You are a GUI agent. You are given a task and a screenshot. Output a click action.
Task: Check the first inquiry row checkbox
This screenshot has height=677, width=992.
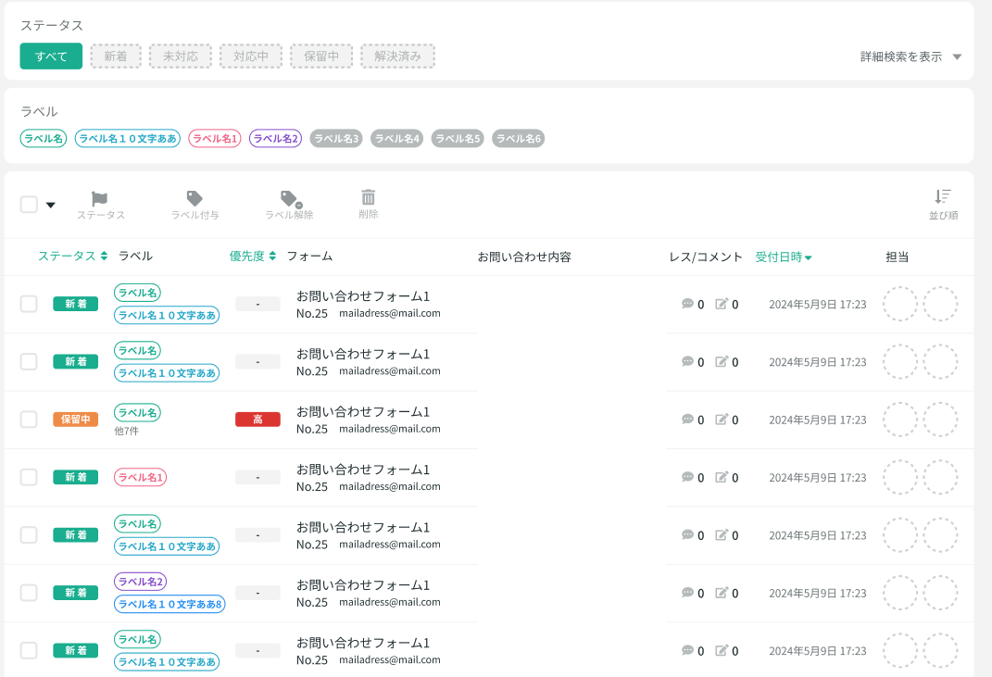click(29, 304)
